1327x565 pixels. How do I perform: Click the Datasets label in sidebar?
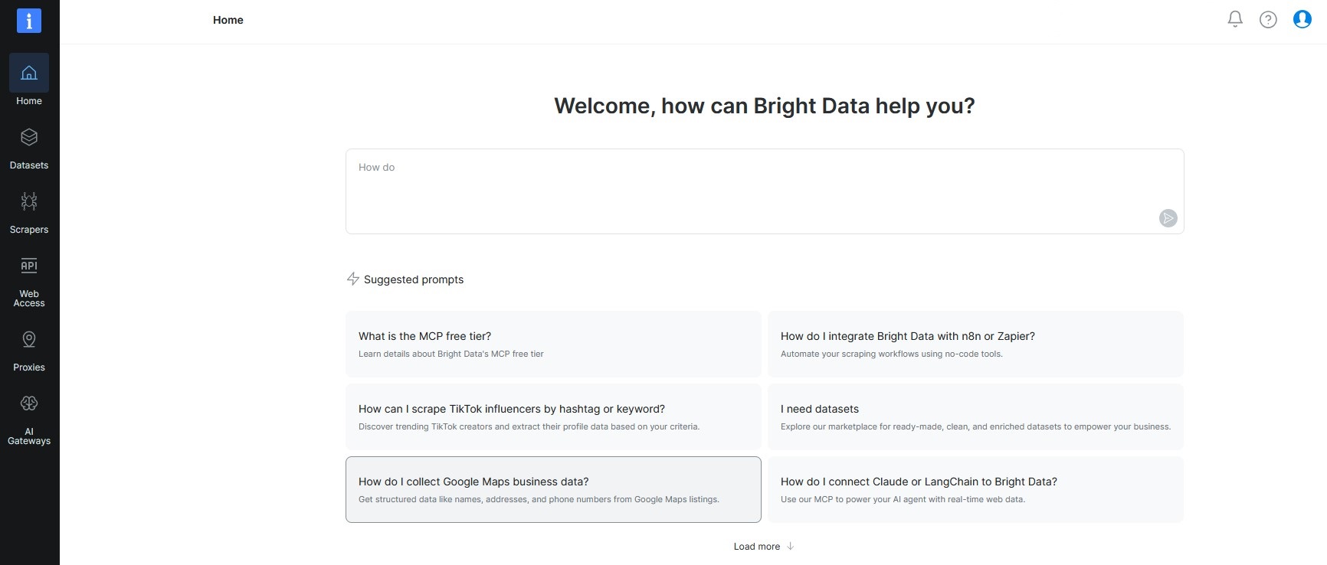29,165
